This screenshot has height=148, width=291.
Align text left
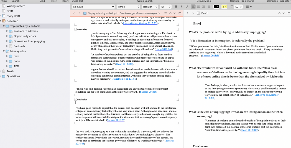point(193,7)
